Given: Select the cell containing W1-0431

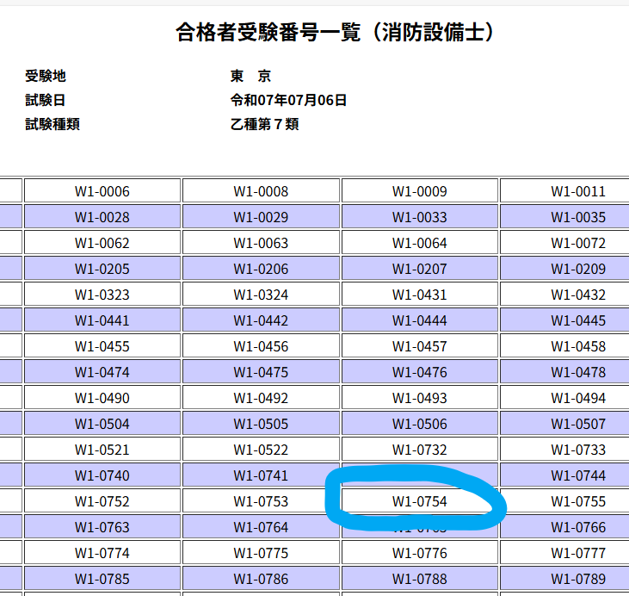Looking at the screenshot, I should [x=420, y=295].
